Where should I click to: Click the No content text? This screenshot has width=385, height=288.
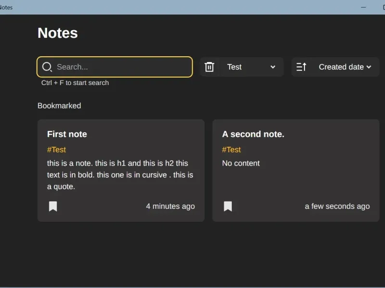pyautogui.click(x=241, y=163)
